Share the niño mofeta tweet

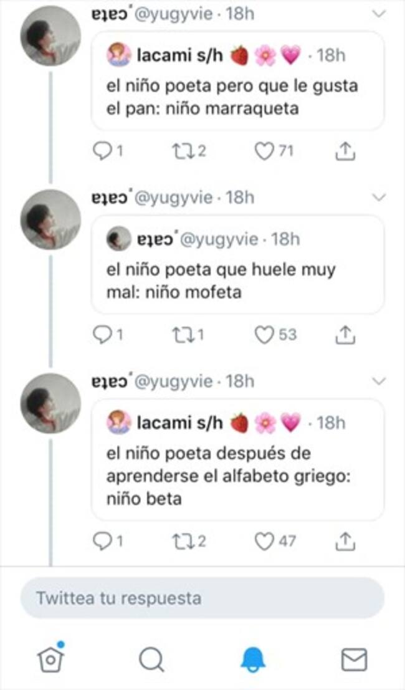345,335
